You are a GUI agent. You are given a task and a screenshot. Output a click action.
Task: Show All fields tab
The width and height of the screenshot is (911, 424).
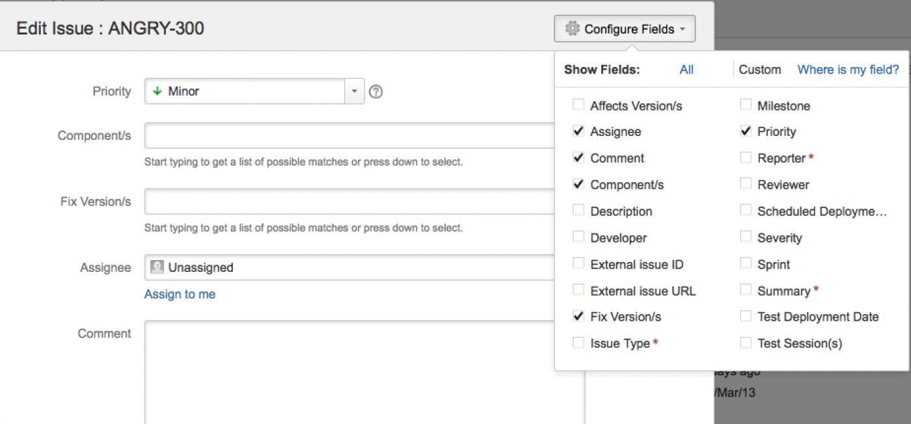(687, 70)
